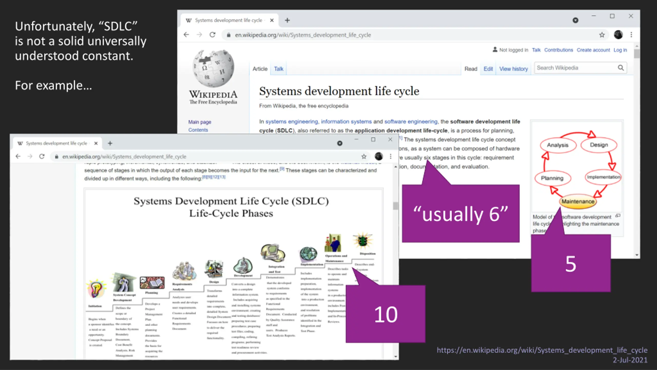
Task: Click circular SDLC model image
Action: pos(577,167)
